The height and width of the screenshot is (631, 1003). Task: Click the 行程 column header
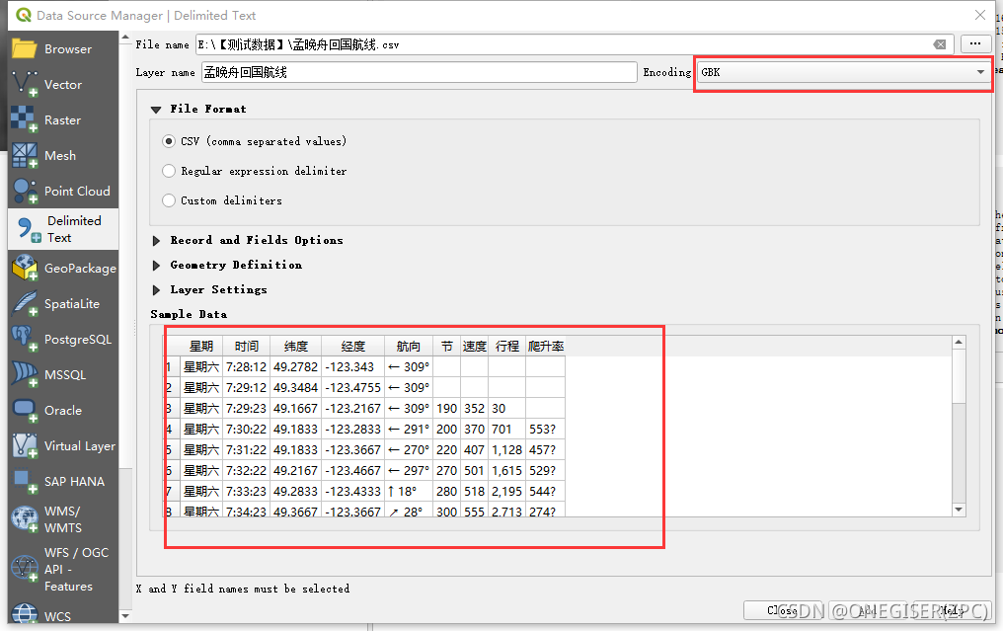point(507,347)
